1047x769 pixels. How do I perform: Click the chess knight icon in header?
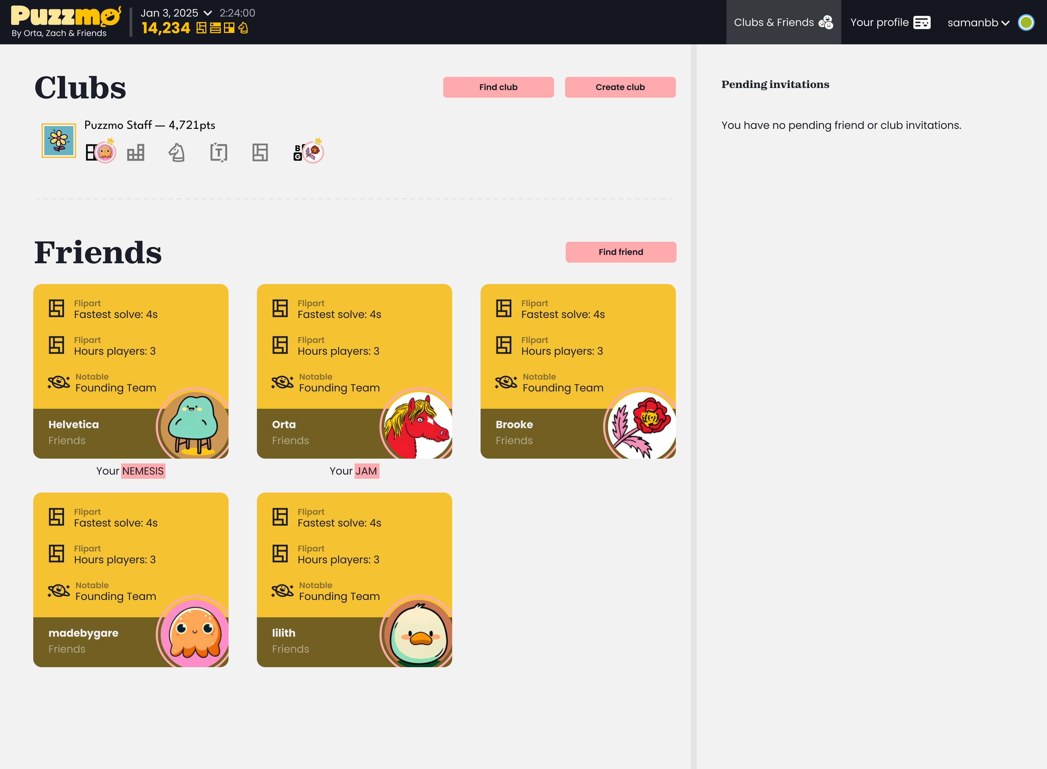point(243,28)
